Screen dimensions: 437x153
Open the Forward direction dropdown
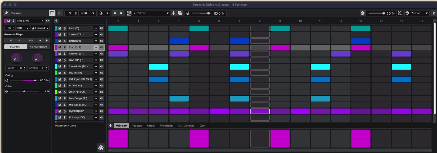coord(40,28)
